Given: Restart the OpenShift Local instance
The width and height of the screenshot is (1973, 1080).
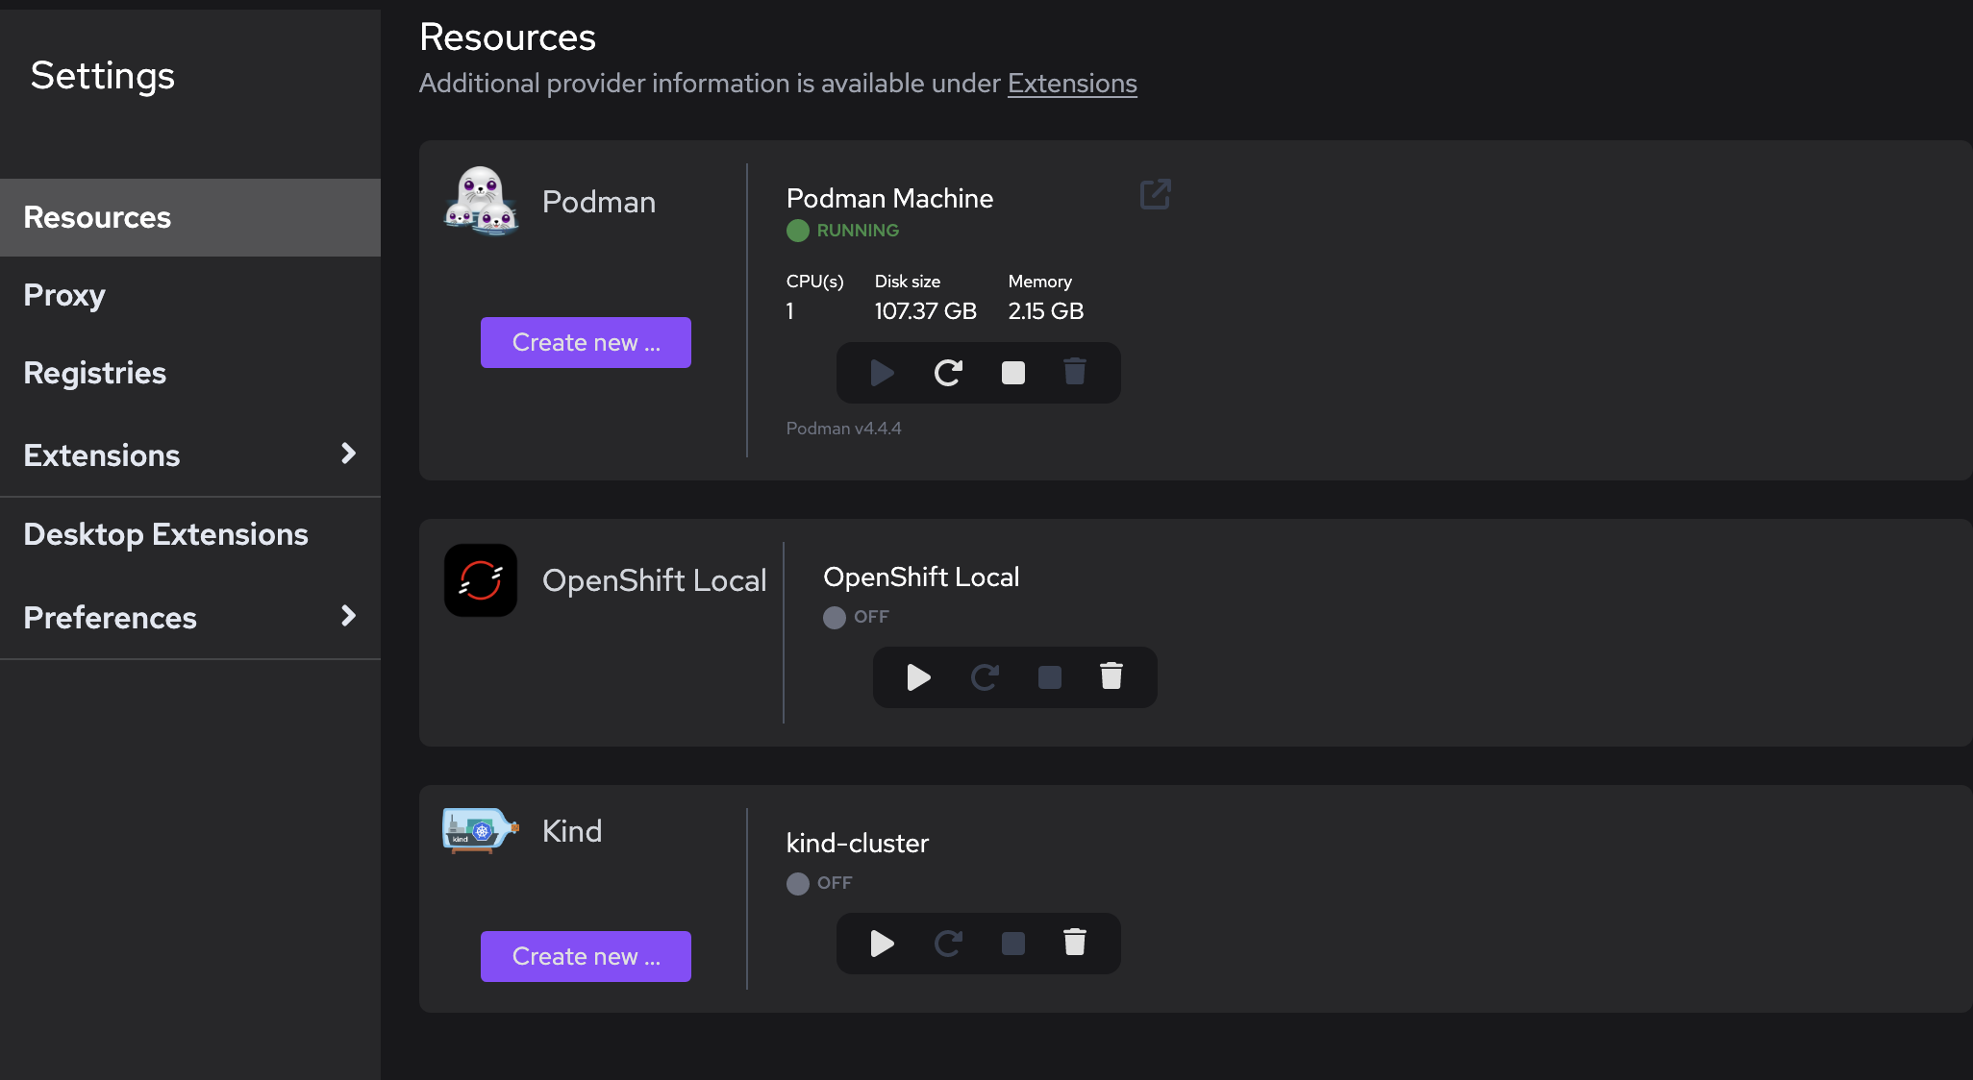Looking at the screenshot, I should click(984, 677).
